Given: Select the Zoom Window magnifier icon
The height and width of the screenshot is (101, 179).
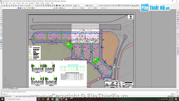Looking at the screenshot, I should [41, 5].
